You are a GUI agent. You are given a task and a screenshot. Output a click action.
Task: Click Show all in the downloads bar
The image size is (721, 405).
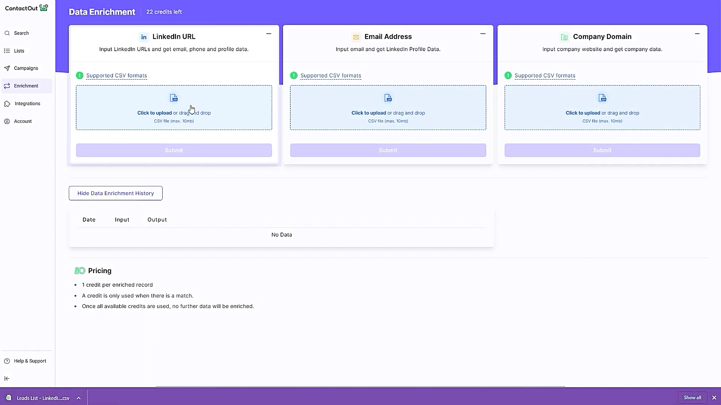coord(692,397)
